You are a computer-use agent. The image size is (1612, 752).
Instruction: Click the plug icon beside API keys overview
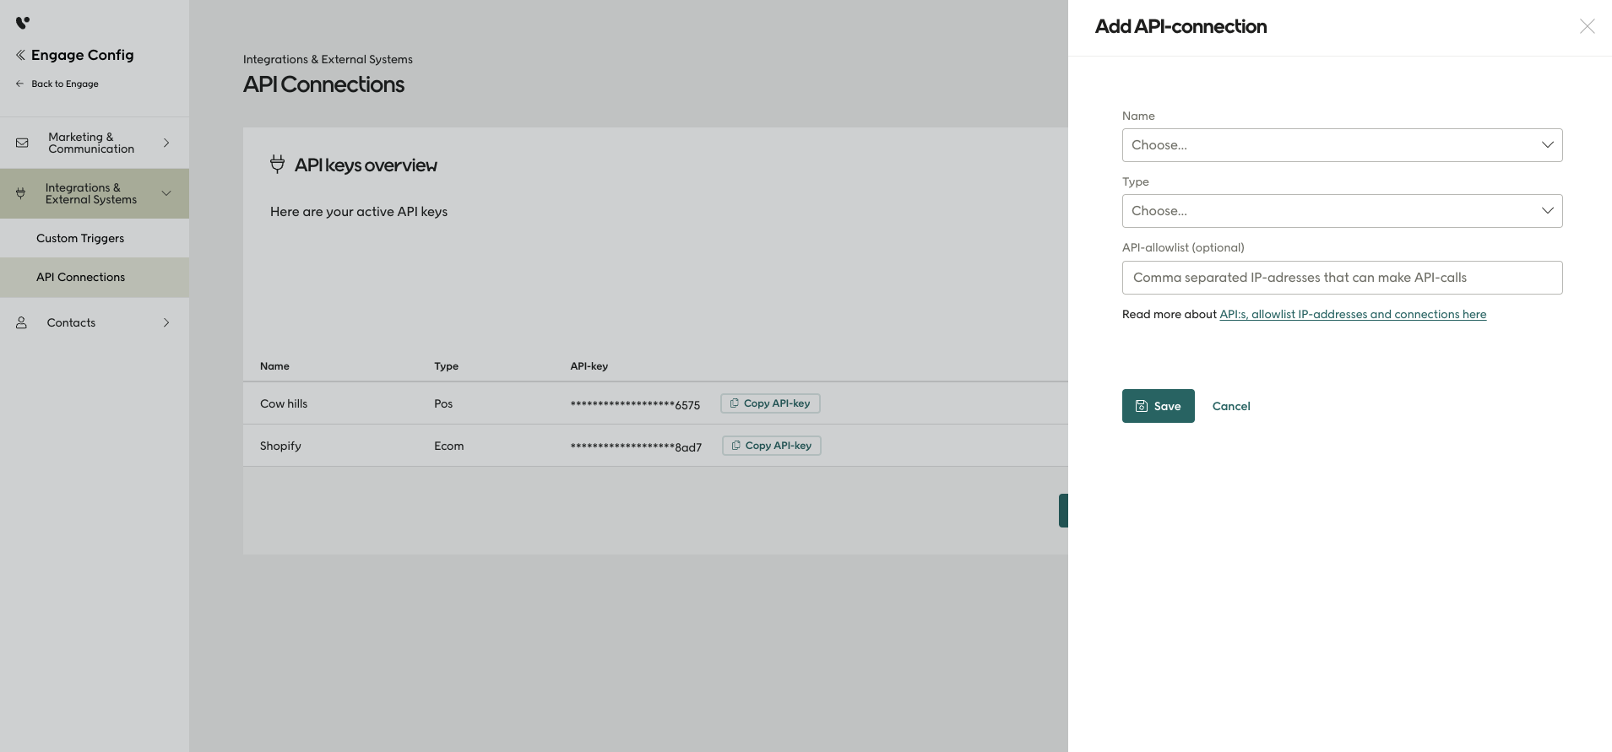coord(277,165)
